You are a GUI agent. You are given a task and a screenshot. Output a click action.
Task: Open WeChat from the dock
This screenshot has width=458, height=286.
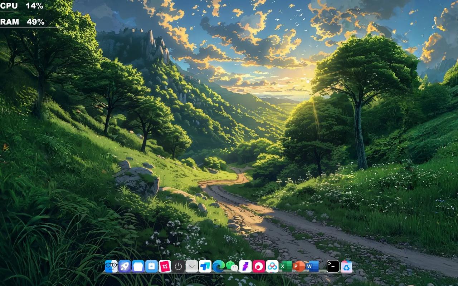tap(232, 266)
